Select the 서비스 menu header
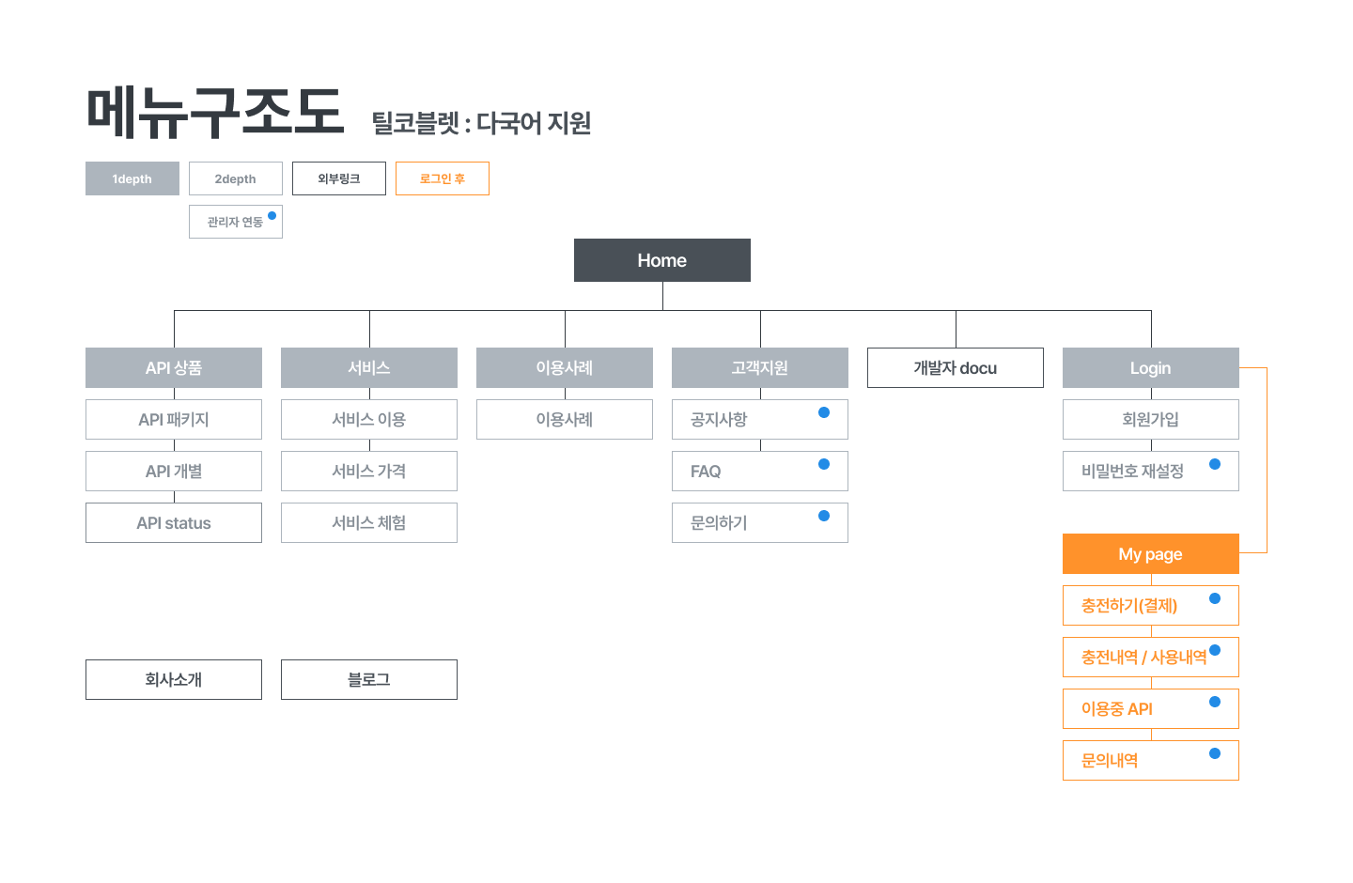 (x=369, y=368)
